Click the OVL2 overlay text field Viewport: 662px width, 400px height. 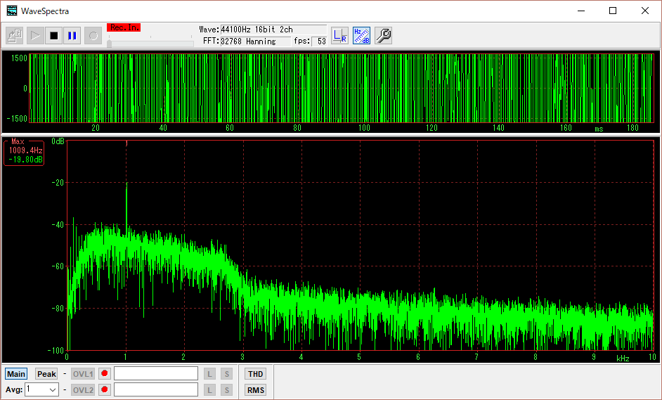click(155, 390)
